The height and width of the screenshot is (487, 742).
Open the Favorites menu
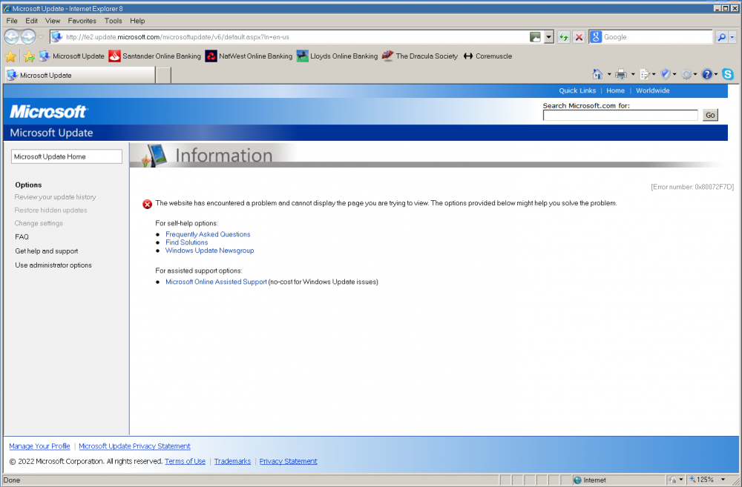pos(82,21)
